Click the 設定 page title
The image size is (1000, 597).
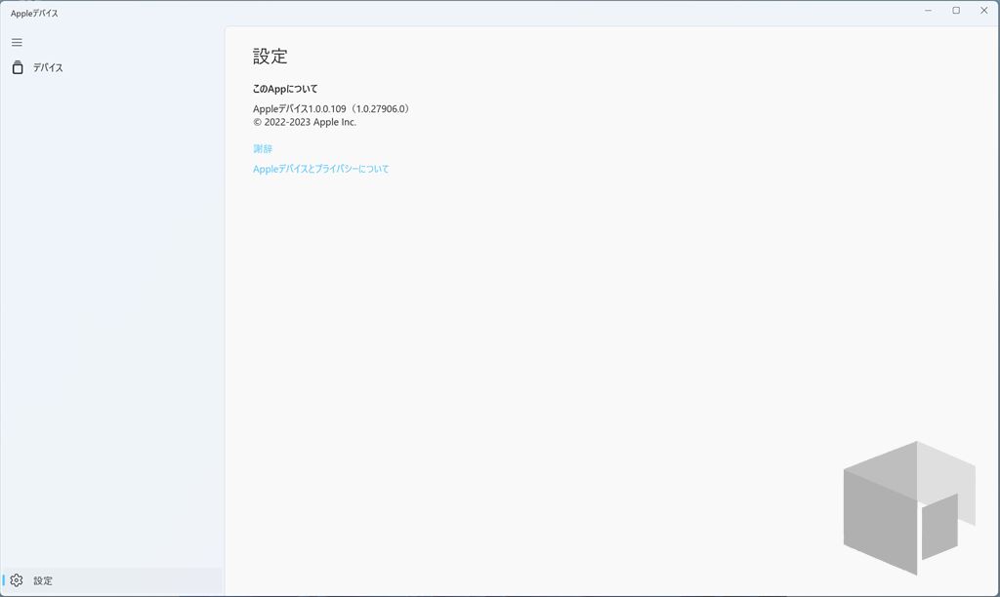click(271, 56)
